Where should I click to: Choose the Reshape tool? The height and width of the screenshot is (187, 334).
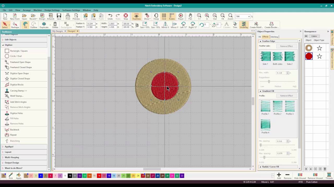coord(15,25)
